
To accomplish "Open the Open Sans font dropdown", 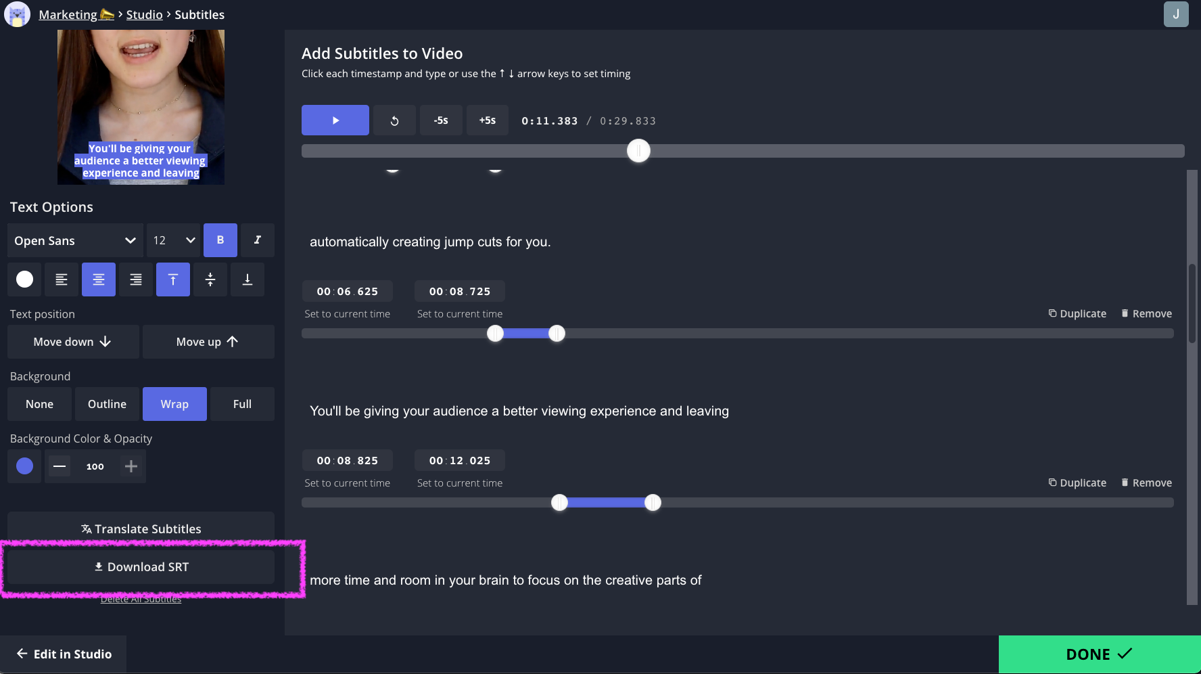I will [75, 240].
